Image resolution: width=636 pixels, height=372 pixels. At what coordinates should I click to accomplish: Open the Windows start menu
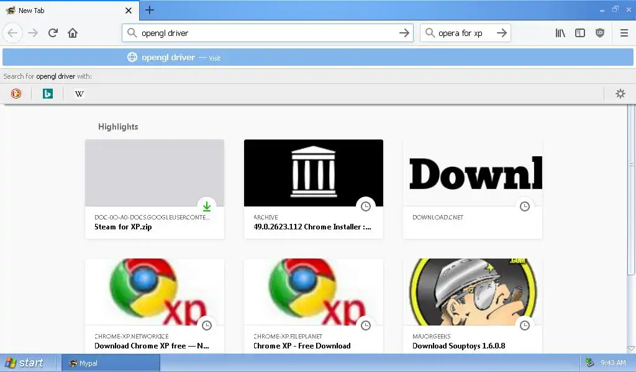[25, 363]
